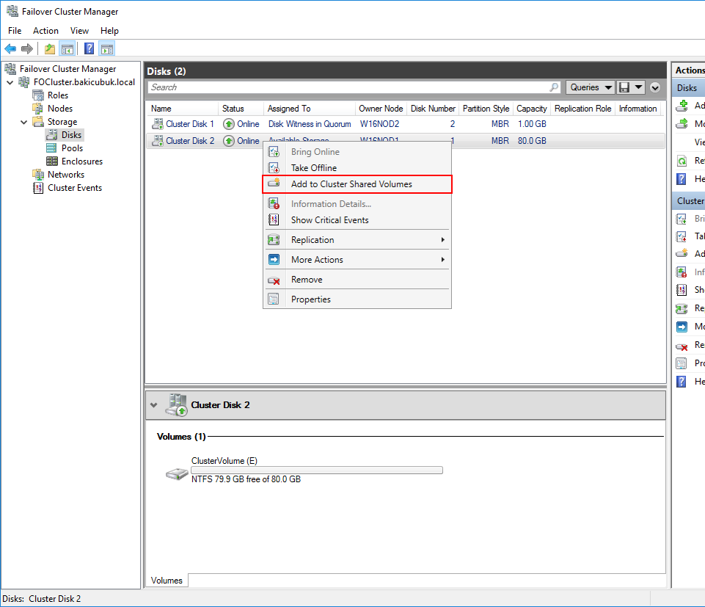Viewport: 705px width, 607px height.
Task: Click the Back arrow in the toolbar
Action: tap(10, 48)
